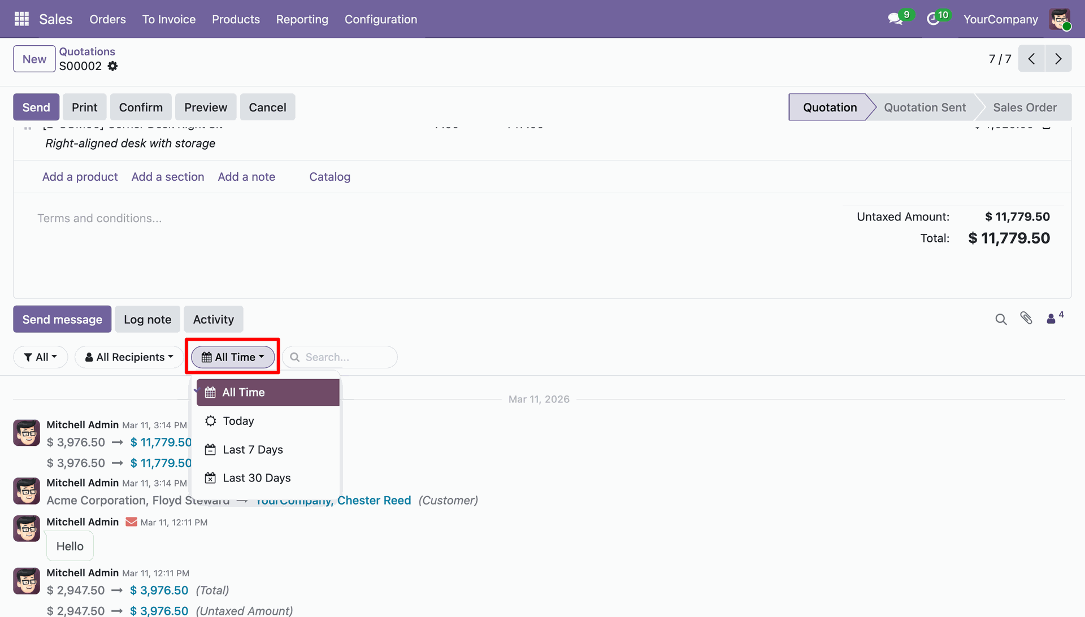
Task: Open the All Recipients dropdown
Action: (129, 357)
